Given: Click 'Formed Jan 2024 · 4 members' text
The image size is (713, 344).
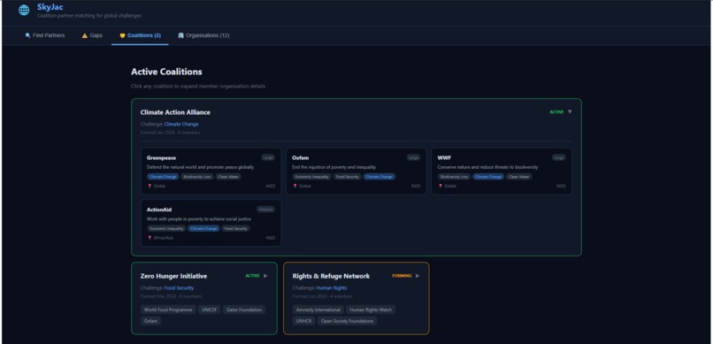Looking at the screenshot, I should 170,133.
